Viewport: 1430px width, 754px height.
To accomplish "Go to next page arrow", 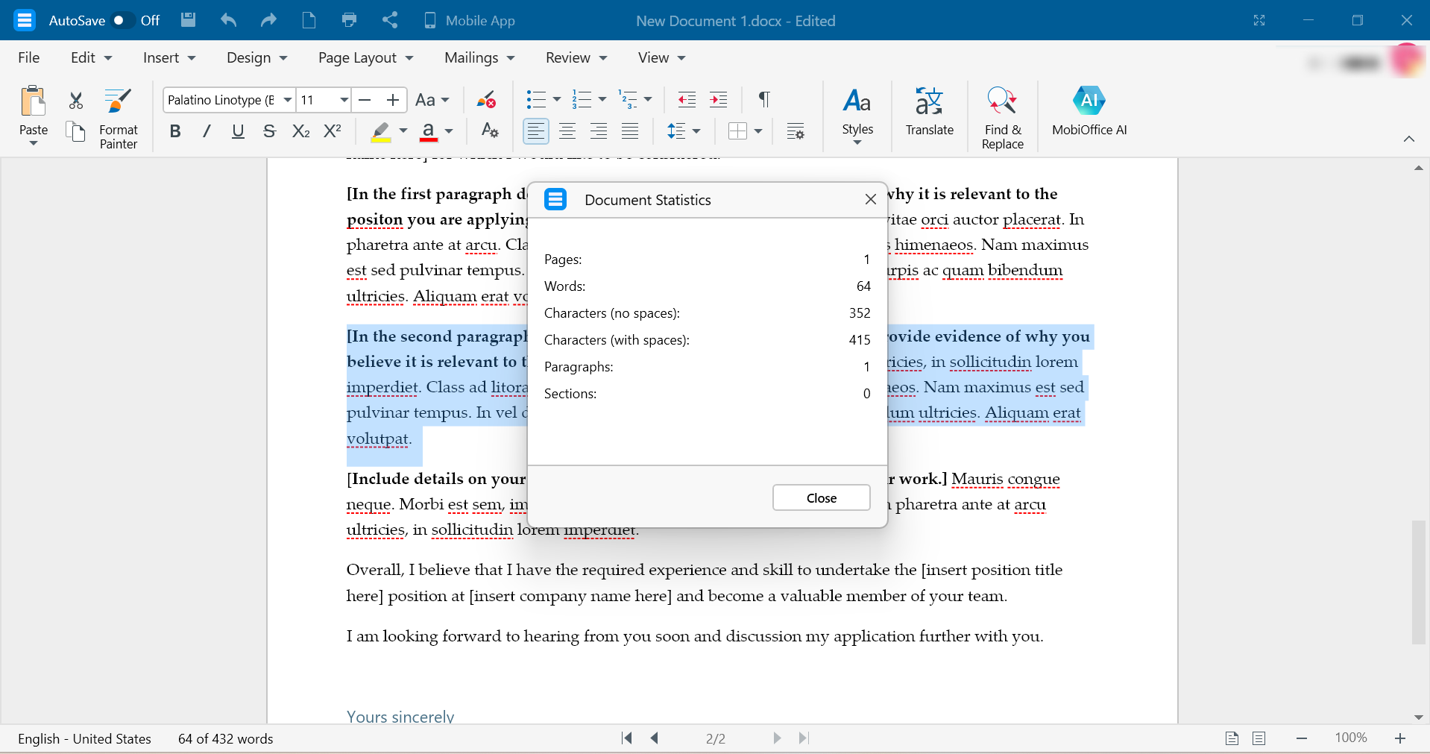I will point(777,738).
